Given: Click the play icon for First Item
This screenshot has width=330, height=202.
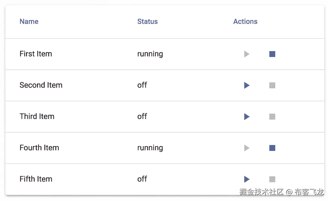Looking at the screenshot, I should pyautogui.click(x=247, y=54).
